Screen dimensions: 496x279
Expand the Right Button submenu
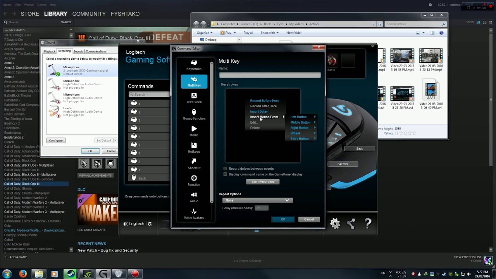click(x=303, y=127)
